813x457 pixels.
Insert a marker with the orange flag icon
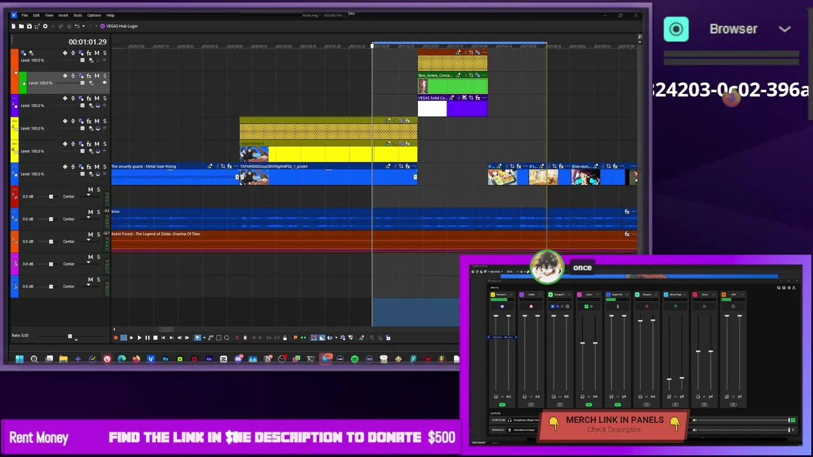(295, 338)
